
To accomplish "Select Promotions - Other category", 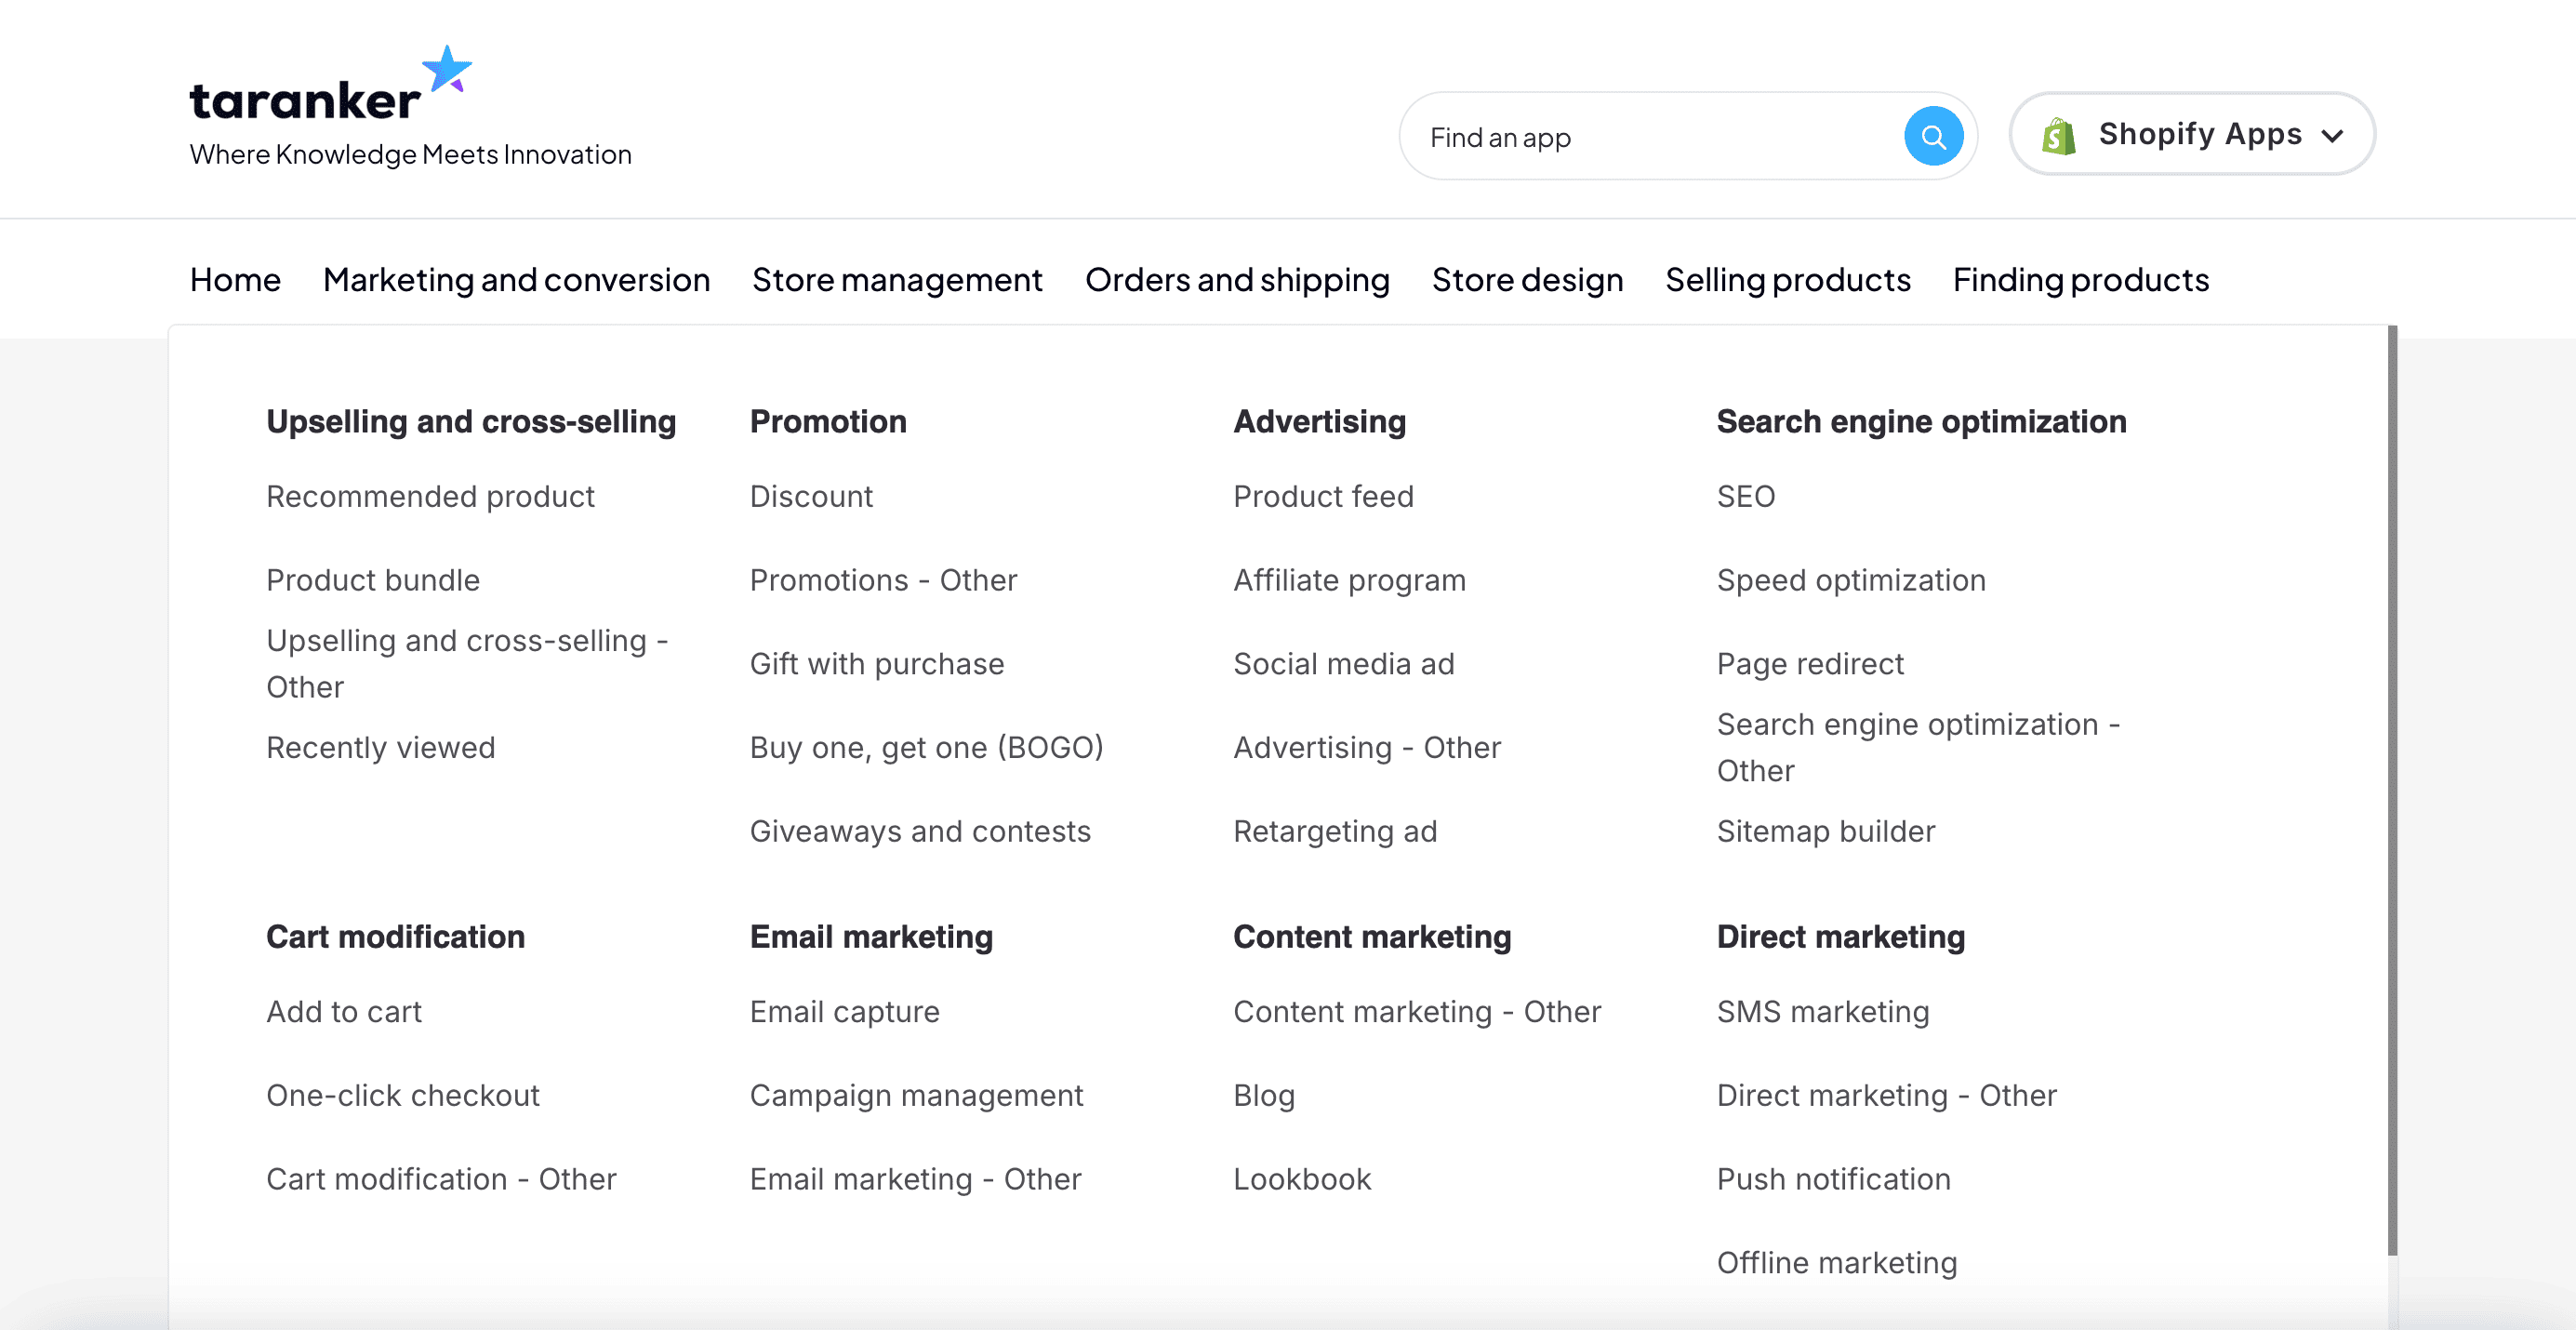I will pos(883,580).
